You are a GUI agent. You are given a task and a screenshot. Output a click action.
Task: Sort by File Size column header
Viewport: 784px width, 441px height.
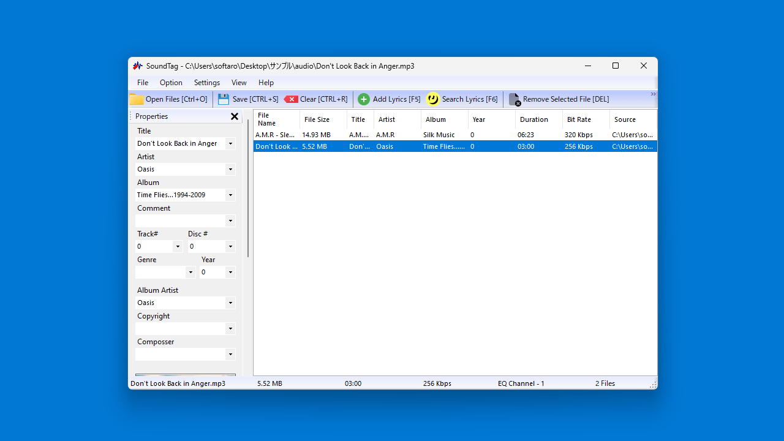pyautogui.click(x=323, y=119)
